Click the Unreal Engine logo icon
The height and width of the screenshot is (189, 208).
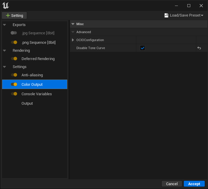pos(6,5)
